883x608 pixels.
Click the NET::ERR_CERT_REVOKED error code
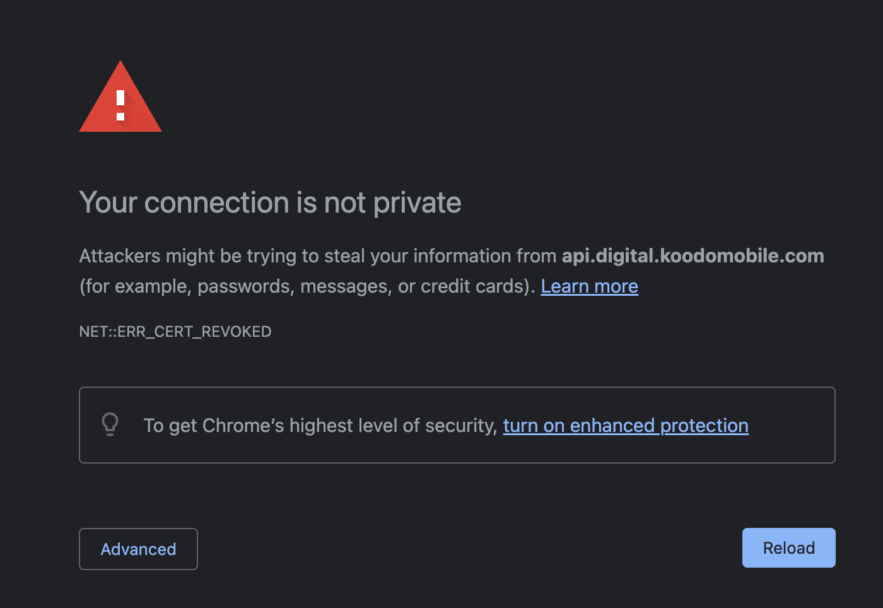click(x=175, y=332)
